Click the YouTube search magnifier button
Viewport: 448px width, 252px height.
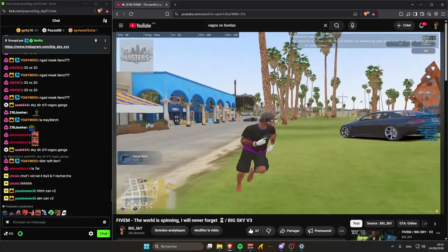tap(337, 26)
